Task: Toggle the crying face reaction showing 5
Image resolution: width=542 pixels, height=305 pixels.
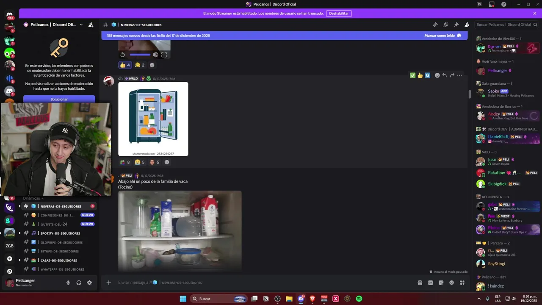Action: [x=140, y=162]
